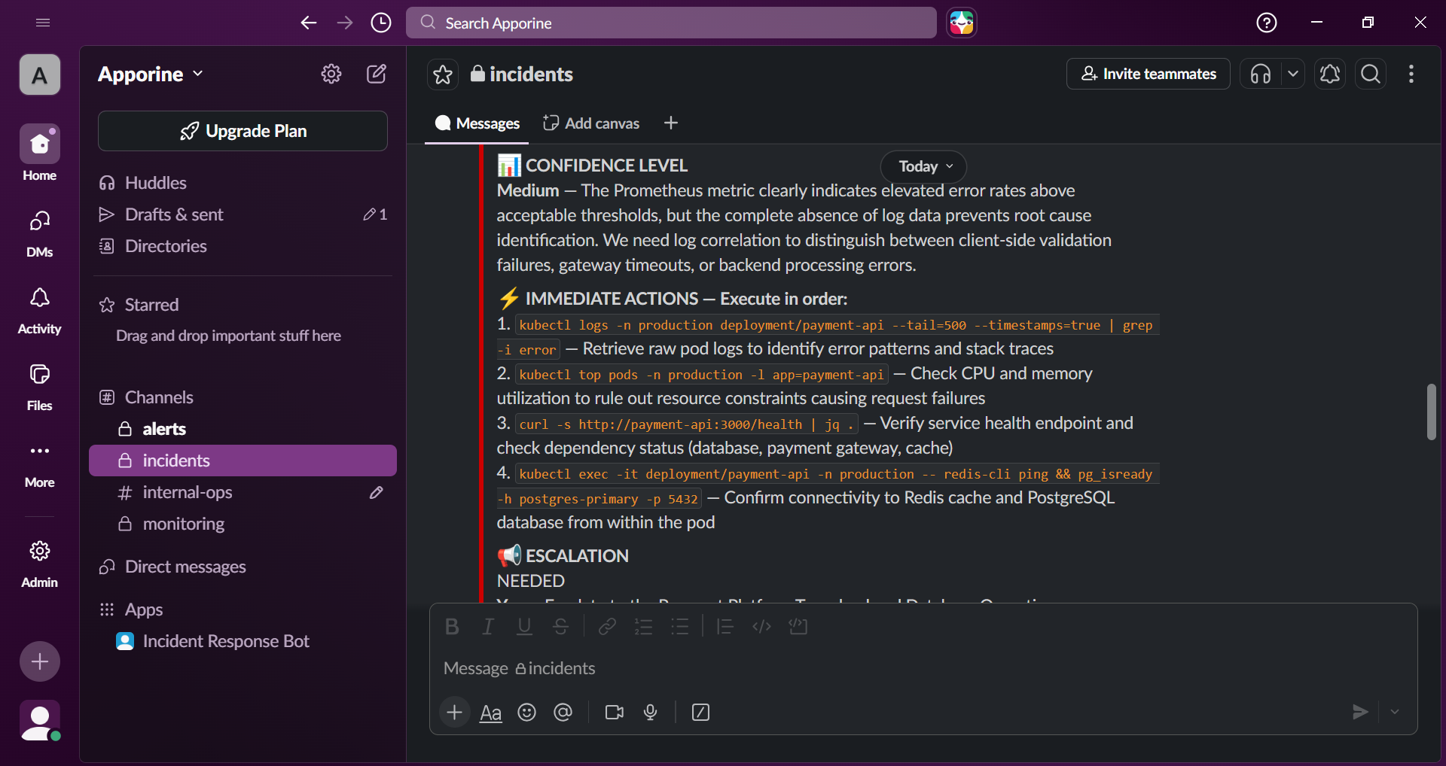Switch to the Add canvas tab

click(x=590, y=123)
